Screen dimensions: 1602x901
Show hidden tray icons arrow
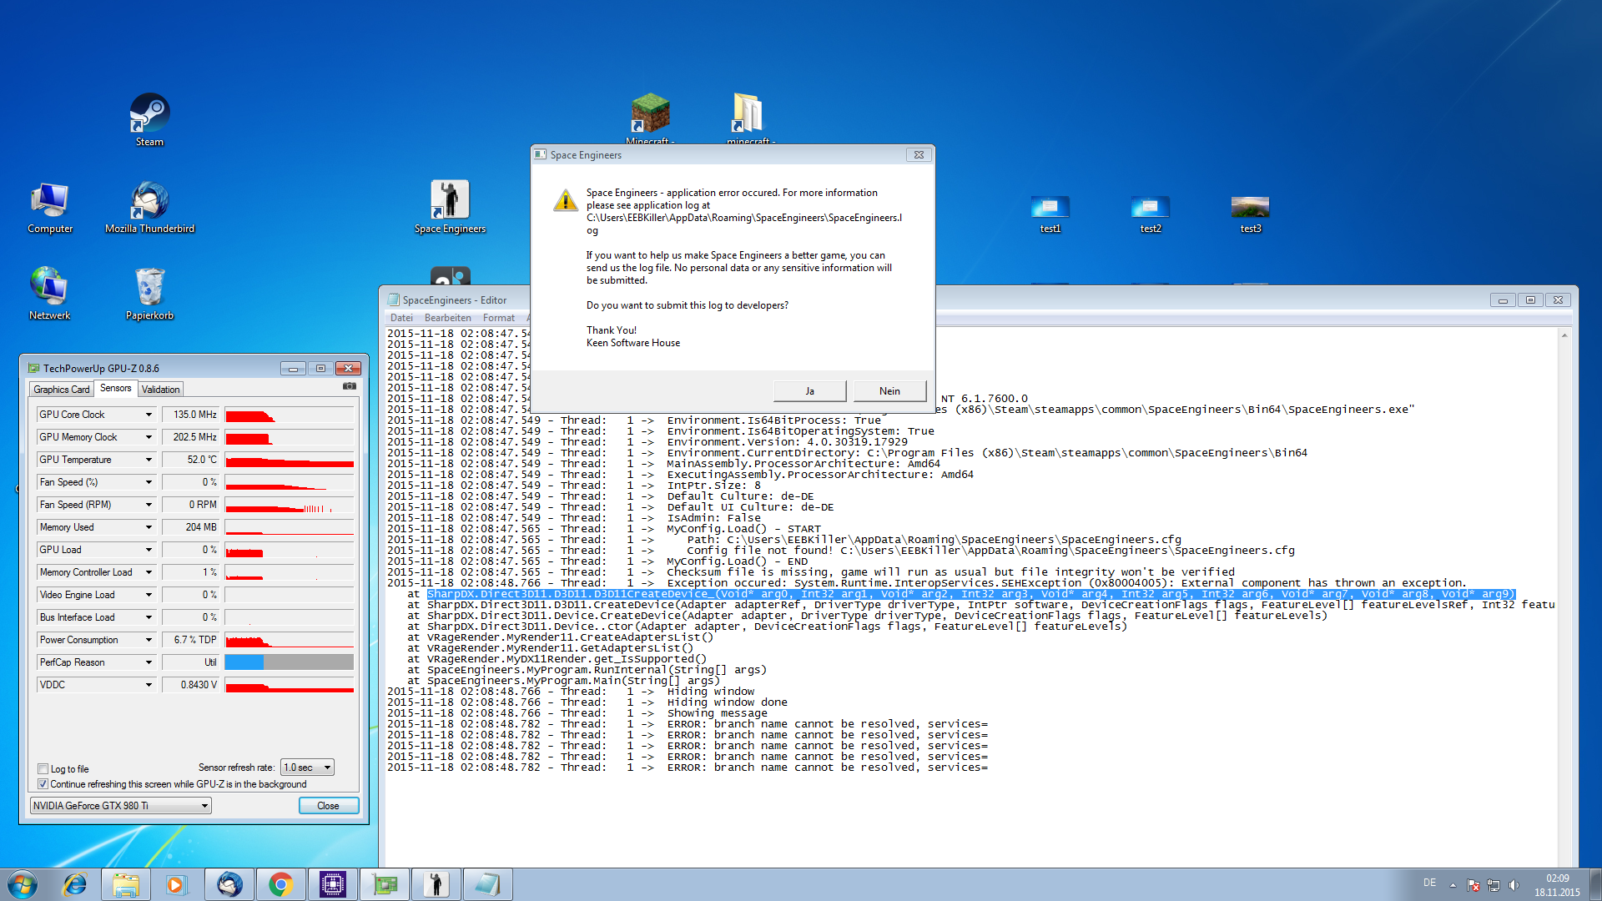tap(1453, 885)
